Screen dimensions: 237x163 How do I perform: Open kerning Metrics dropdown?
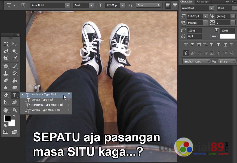pos(205,23)
